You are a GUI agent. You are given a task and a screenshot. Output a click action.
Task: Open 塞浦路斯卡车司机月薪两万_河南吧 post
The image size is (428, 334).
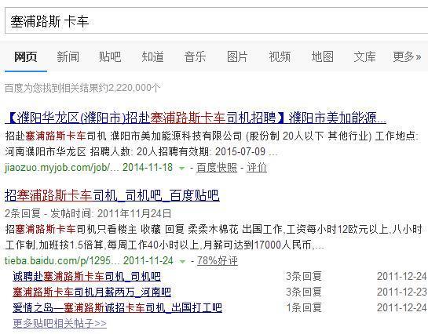tap(92, 292)
